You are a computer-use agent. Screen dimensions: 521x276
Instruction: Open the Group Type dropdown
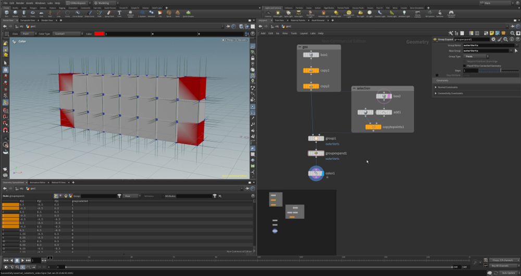tap(476, 56)
